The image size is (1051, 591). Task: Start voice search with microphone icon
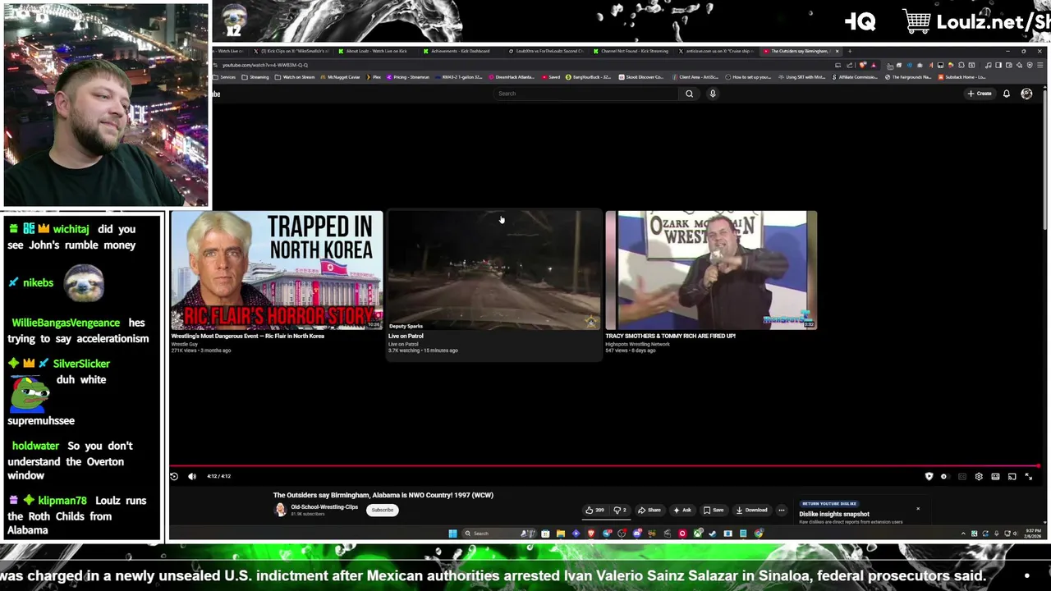[x=713, y=94]
